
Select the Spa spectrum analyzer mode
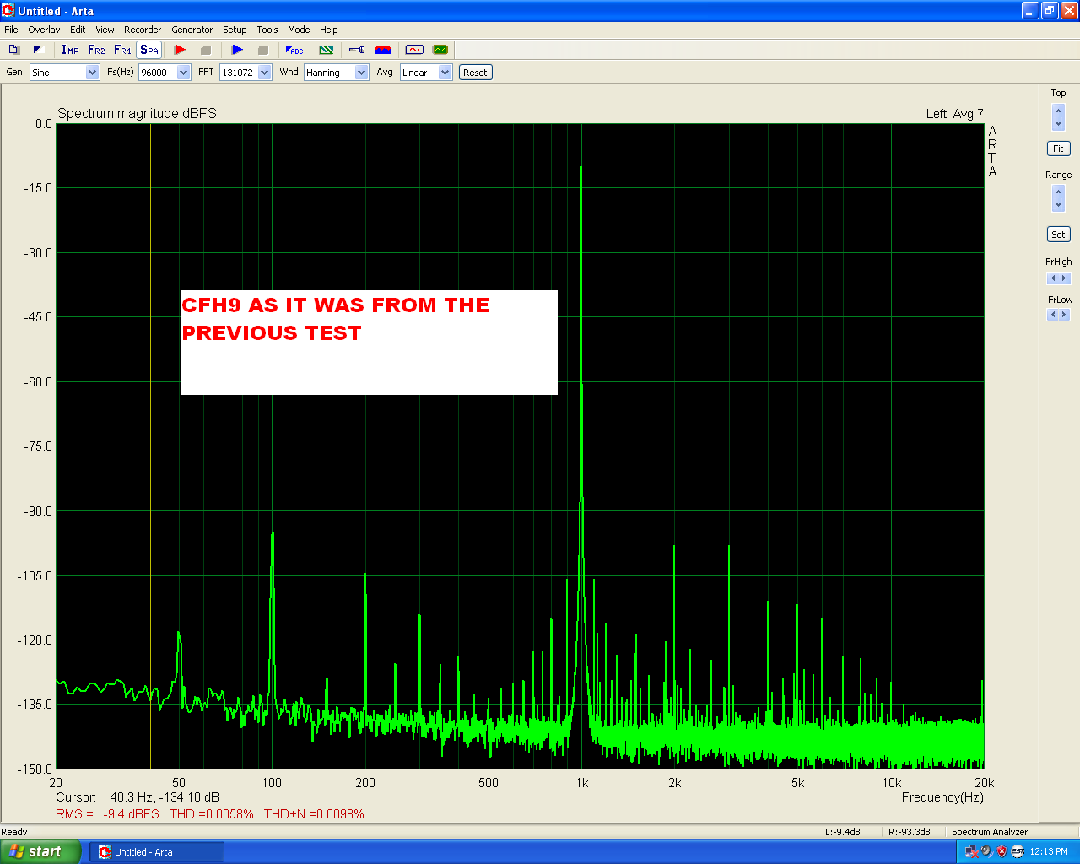coord(149,50)
